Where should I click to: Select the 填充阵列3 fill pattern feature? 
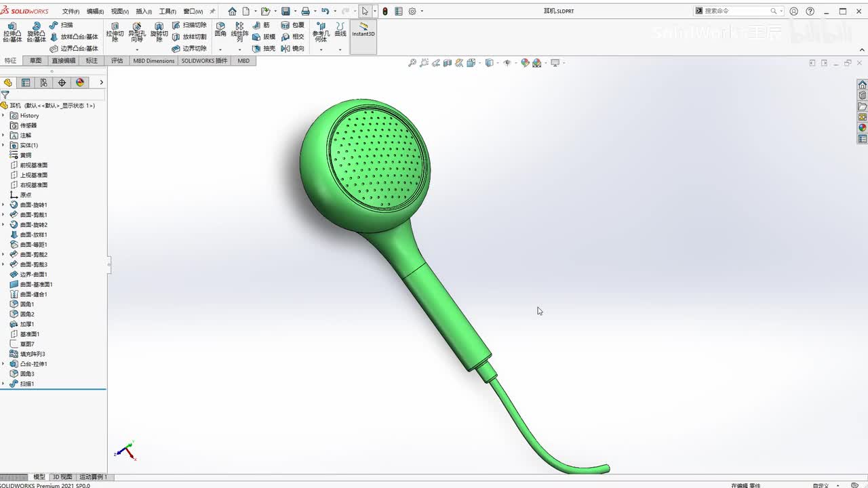[28, 354]
